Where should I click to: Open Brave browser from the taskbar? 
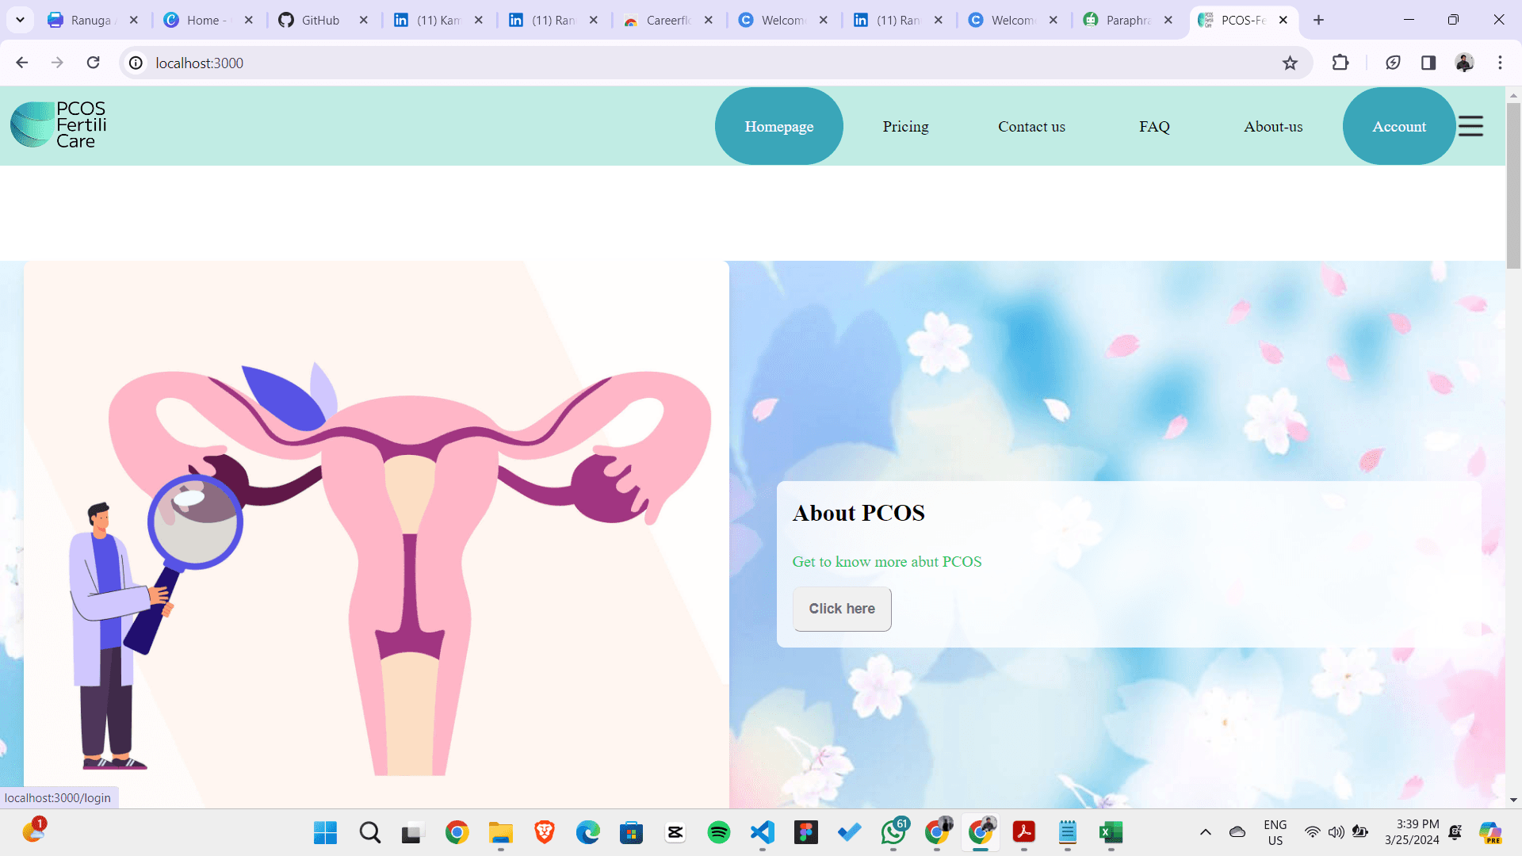click(545, 833)
